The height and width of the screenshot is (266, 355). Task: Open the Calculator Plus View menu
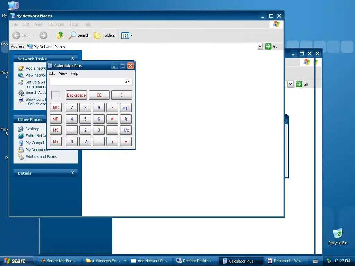[x=63, y=73]
